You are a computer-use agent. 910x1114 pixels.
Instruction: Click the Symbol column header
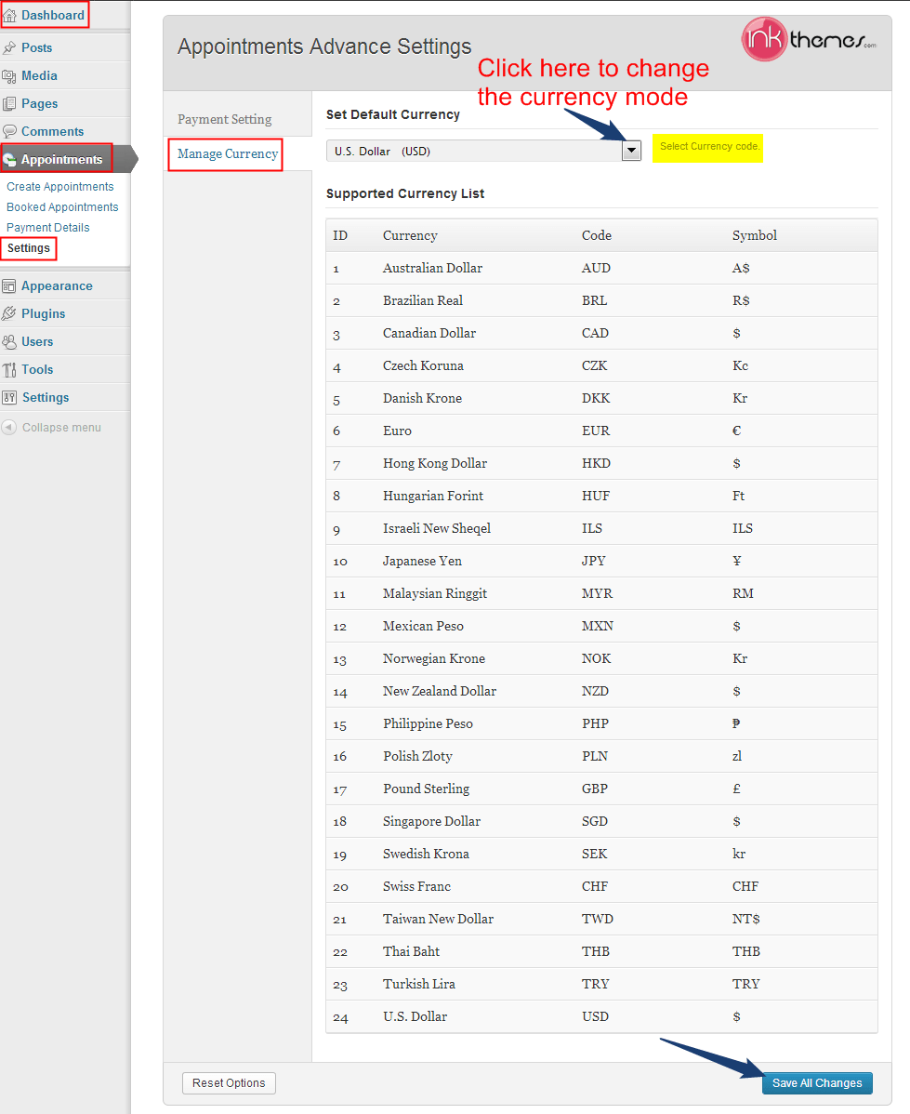755,236
